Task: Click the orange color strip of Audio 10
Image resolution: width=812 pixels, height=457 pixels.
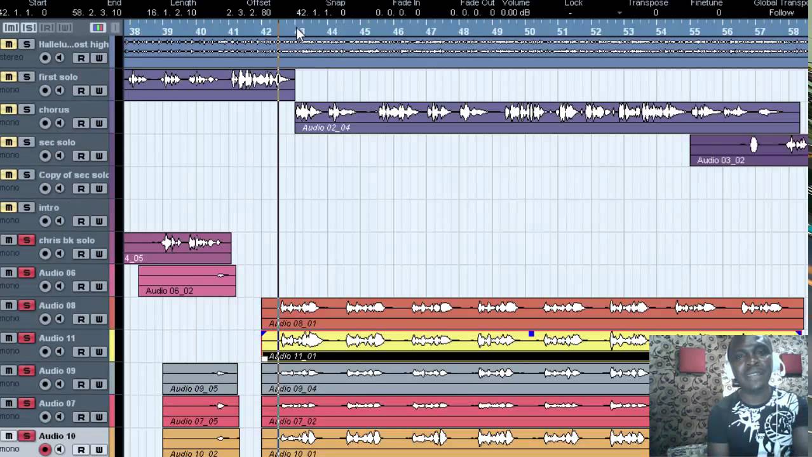Action: tap(112, 443)
